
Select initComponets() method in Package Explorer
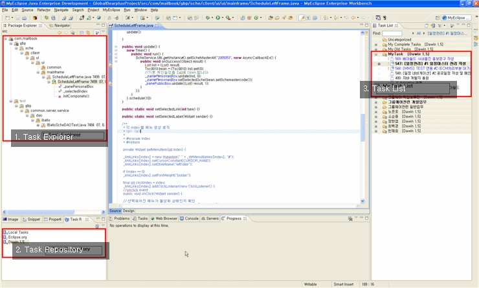(76, 96)
